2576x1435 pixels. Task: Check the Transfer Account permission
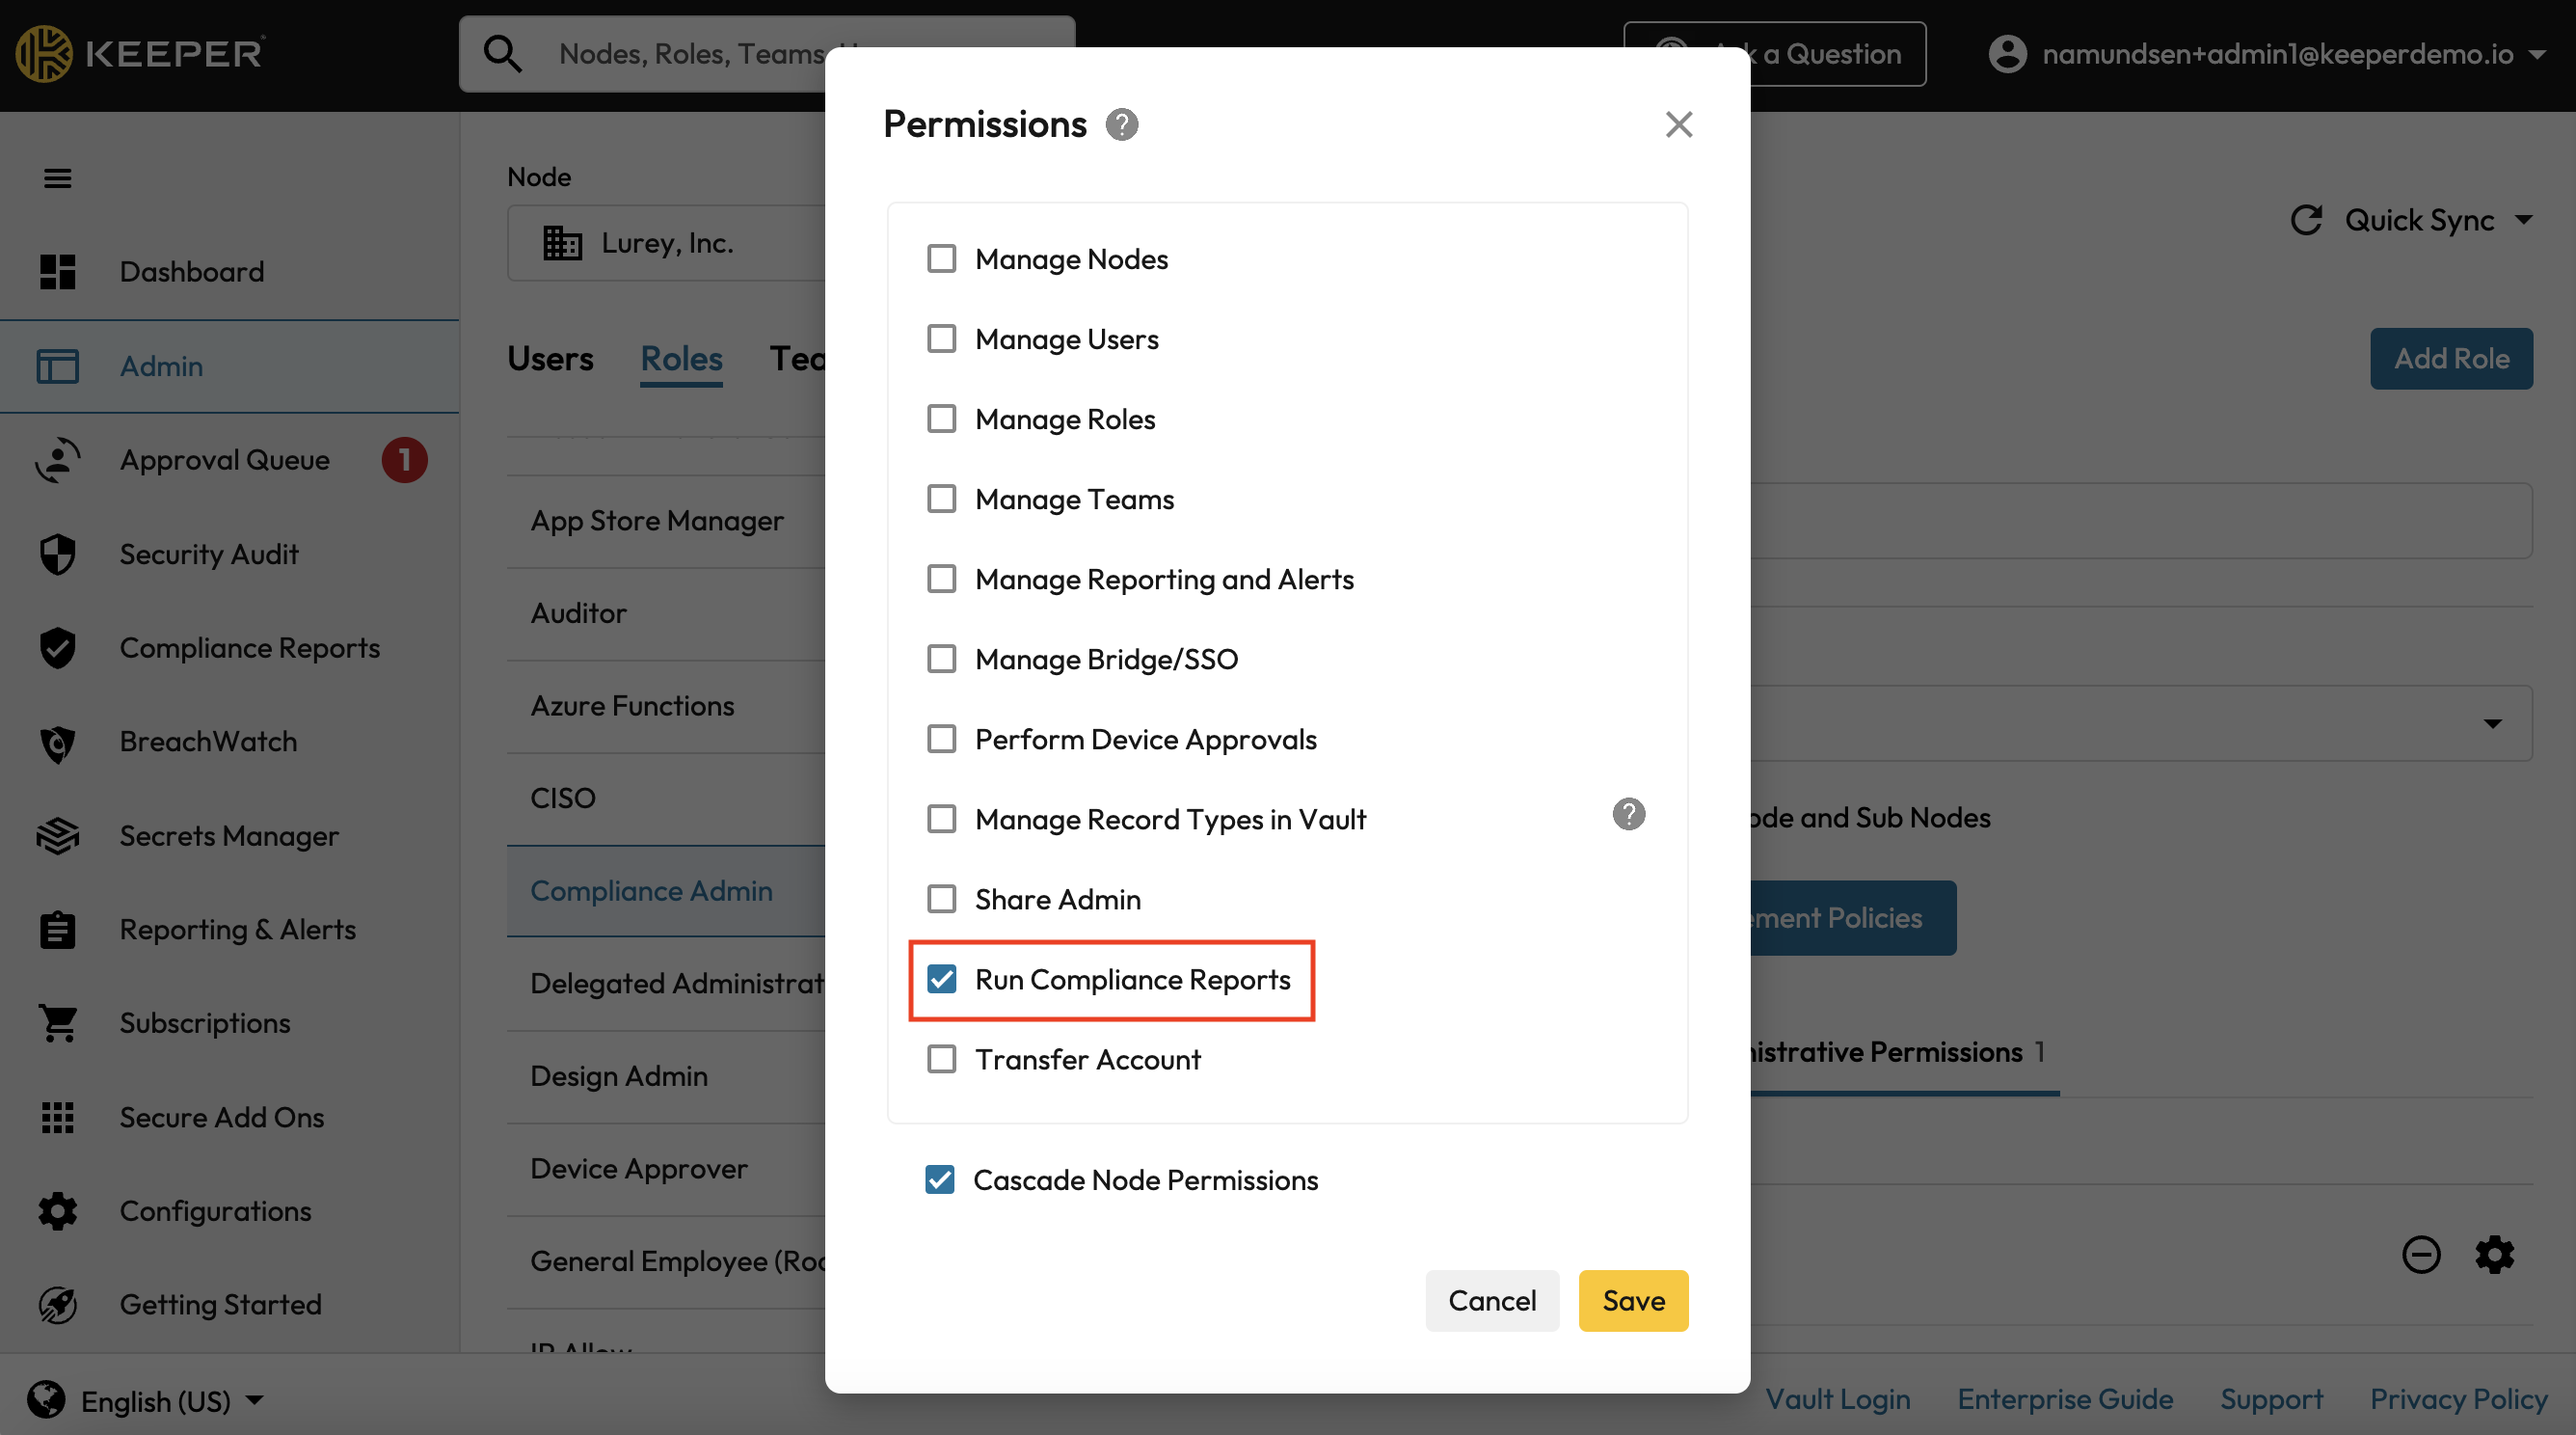[941, 1059]
